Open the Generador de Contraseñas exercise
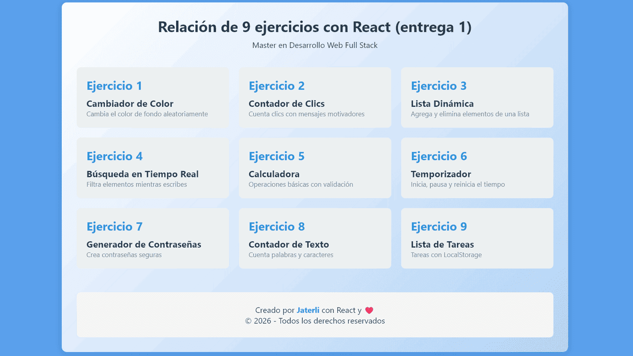633x356 pixels. [x=153, y=238]
